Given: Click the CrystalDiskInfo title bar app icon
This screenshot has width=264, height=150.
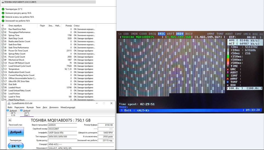Looking at the screenshot, I should pyautogui.click(x=9, y=103).
